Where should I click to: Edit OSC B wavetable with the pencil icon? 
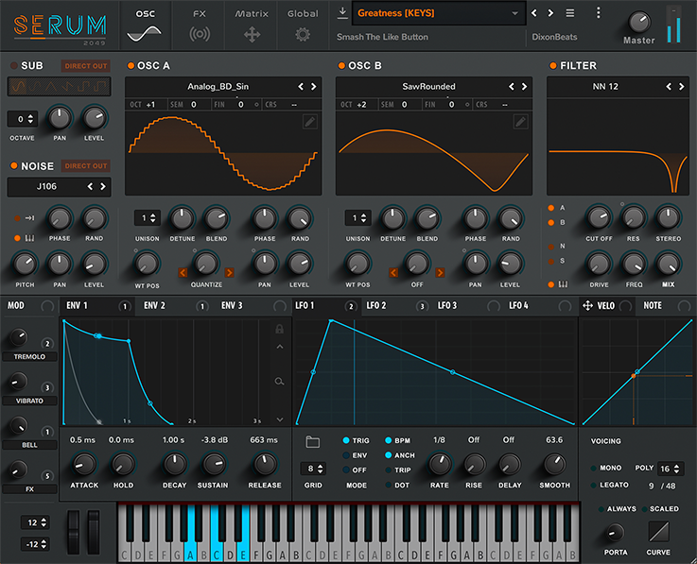pyautogui.click(x=520, y=121)
